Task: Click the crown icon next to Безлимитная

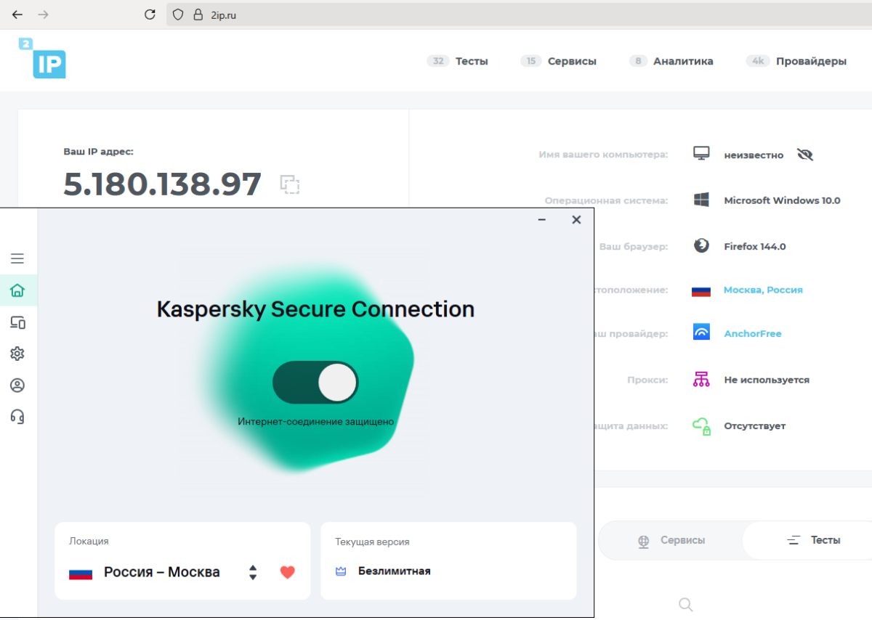Action: pos(341,571)
